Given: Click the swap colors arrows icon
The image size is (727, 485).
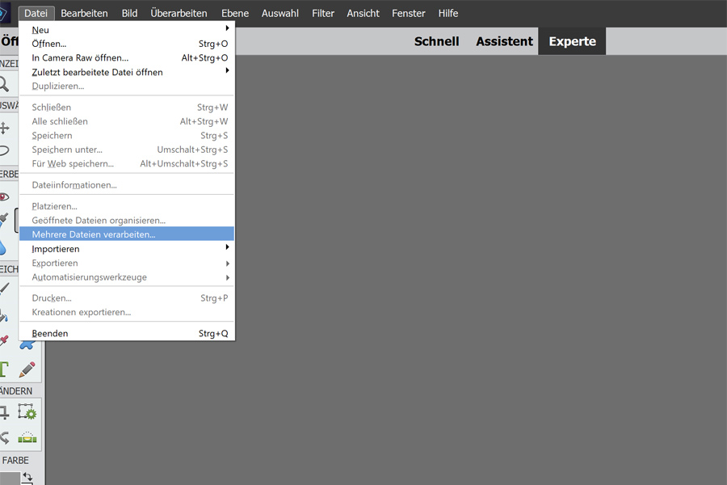Looking at the screenshot, I should 27,478.
